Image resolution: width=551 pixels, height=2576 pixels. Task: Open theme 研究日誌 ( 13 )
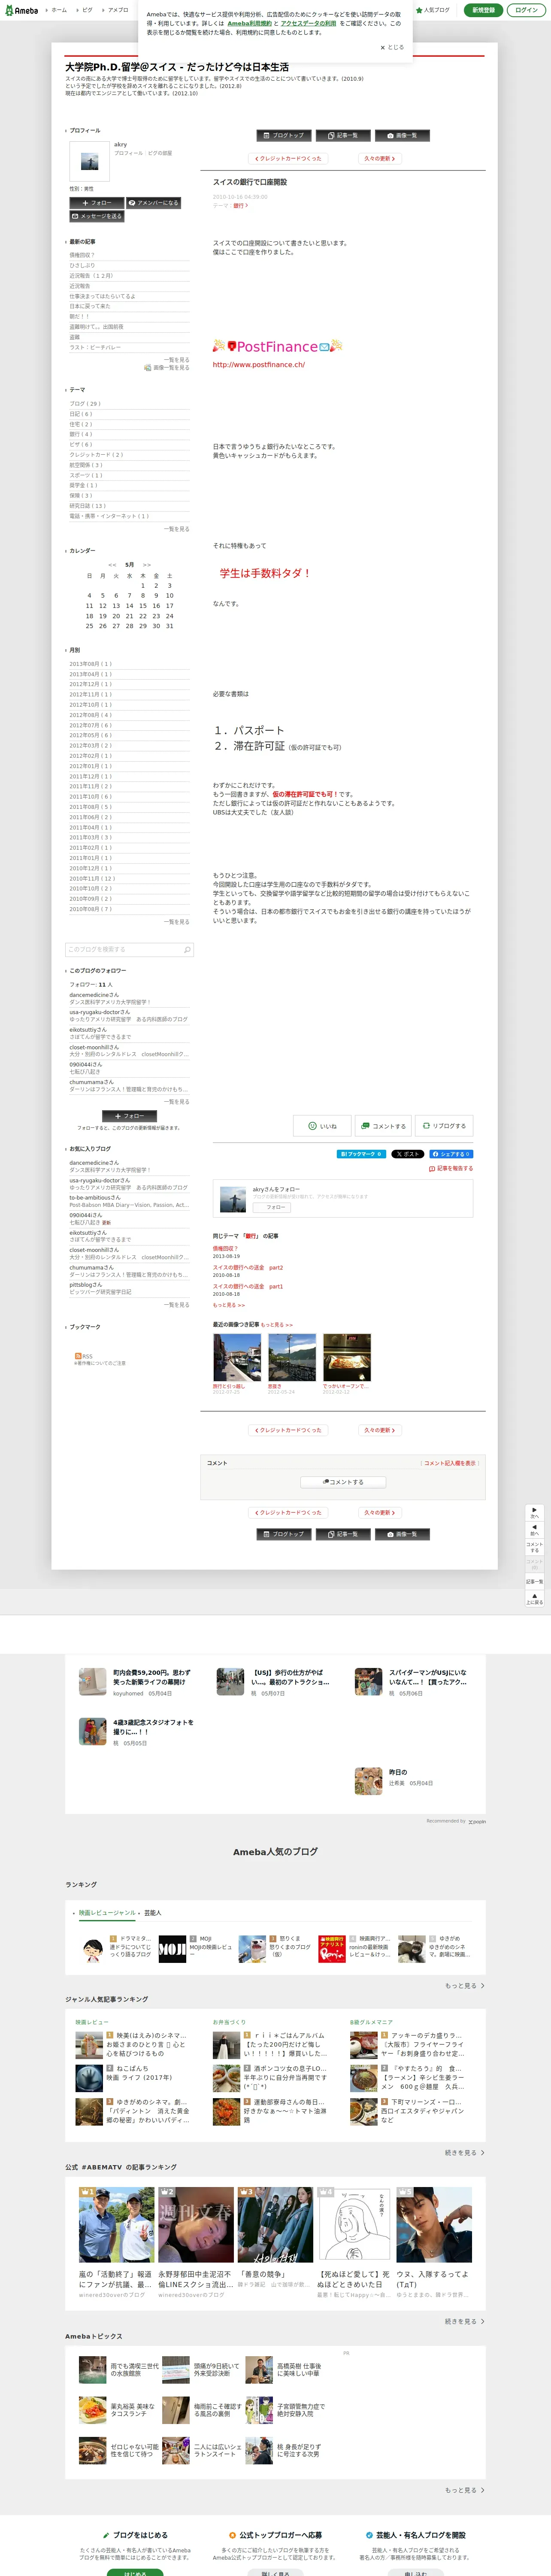point(87,506)
